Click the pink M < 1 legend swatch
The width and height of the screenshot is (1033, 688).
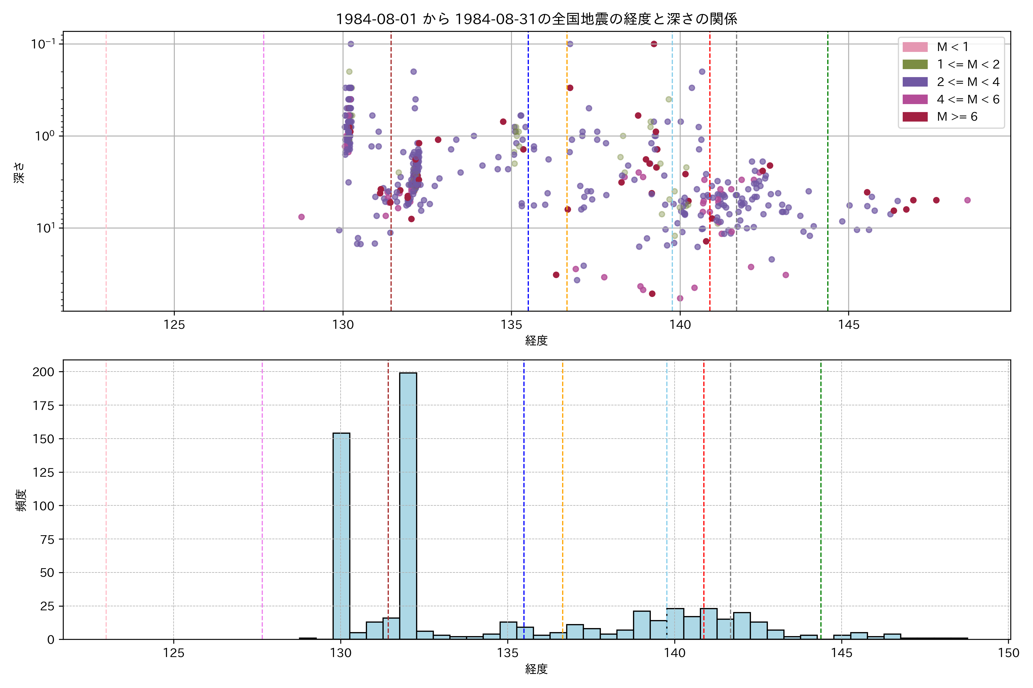coord(915,47)
